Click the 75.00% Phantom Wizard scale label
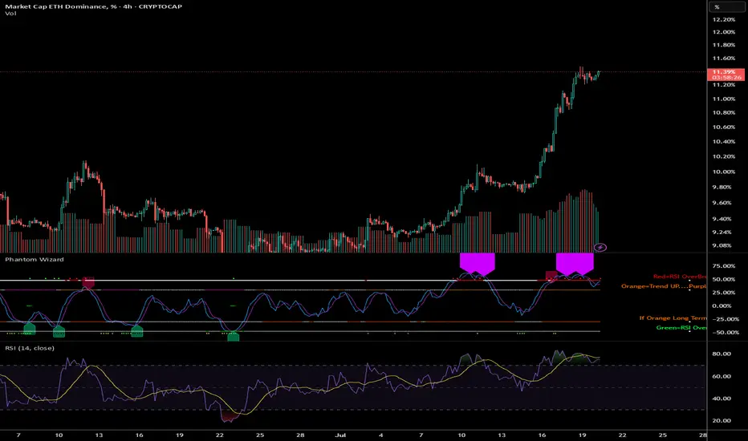The height and width of the screenshot is (441, 748). 724,265
